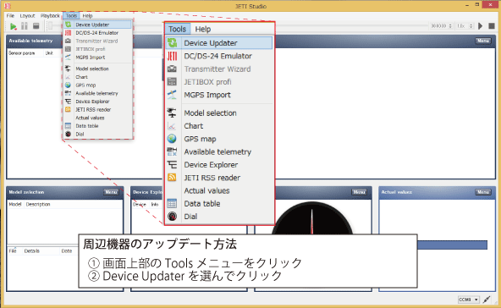Click the Chart graph icon in small dropdown
Screen dimensions: 501x308
point(68,77)
